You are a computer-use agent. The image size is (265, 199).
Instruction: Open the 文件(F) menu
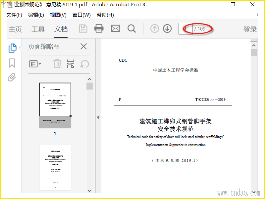pos(14,15)
